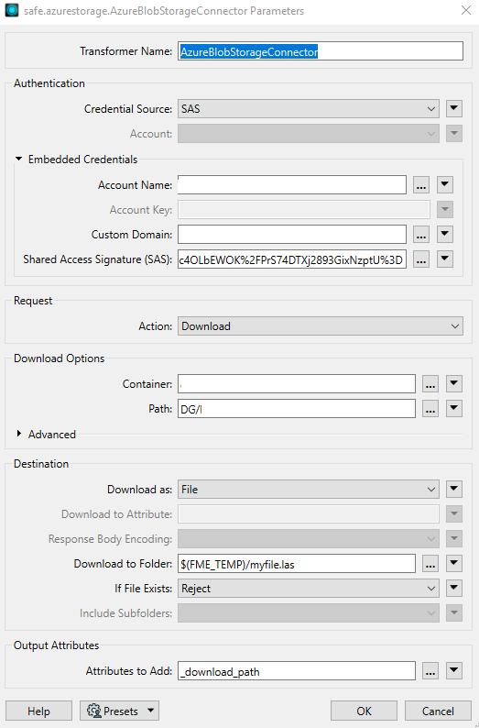Open ellipsis editor for Container

pyautogui.click(x=430, y=384)
